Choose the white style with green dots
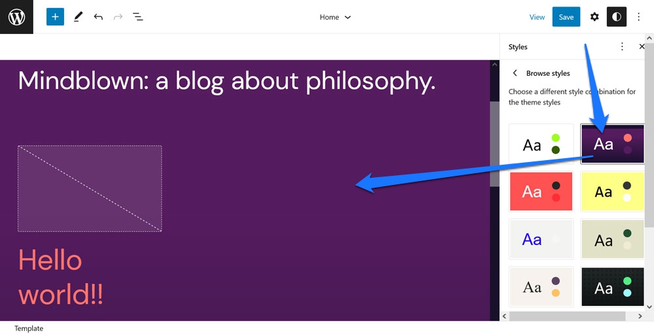The image size is (654, 334). pyautogui.click(x=541, y=144)
